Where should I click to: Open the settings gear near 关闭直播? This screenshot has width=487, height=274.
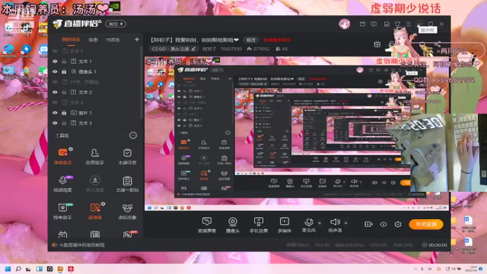pos(398,224)
